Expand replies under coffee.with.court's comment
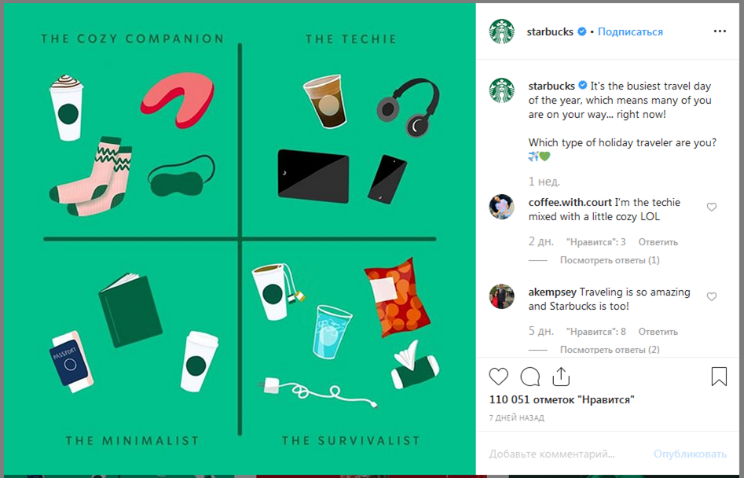Image resolution: width=744 pixels, height=478 pixels. (x=610, y=260)
